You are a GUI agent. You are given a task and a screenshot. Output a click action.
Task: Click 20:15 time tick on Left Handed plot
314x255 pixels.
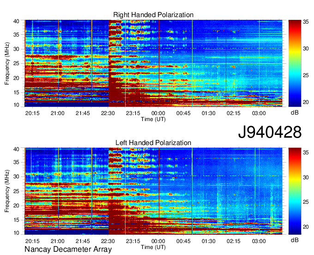pyautogui.click(x=32, y=241)
